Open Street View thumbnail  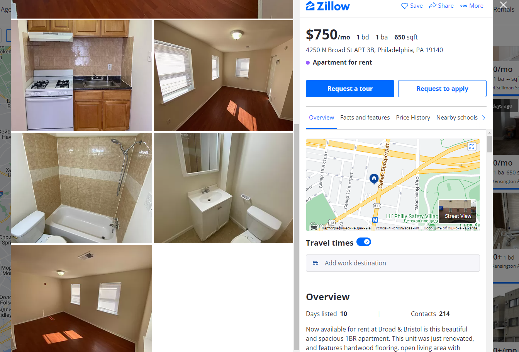[x=457, y=211]
